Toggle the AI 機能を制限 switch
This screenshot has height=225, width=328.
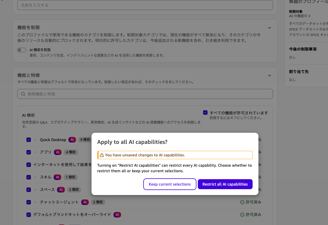point(22,50)
